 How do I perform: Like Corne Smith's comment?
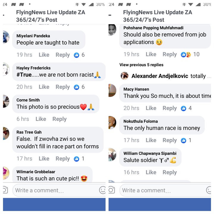[41, 119]
